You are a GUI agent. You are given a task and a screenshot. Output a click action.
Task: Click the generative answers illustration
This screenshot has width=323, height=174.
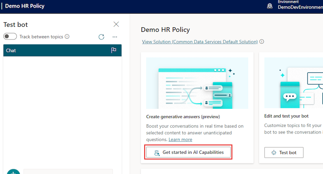coord(197,83)
